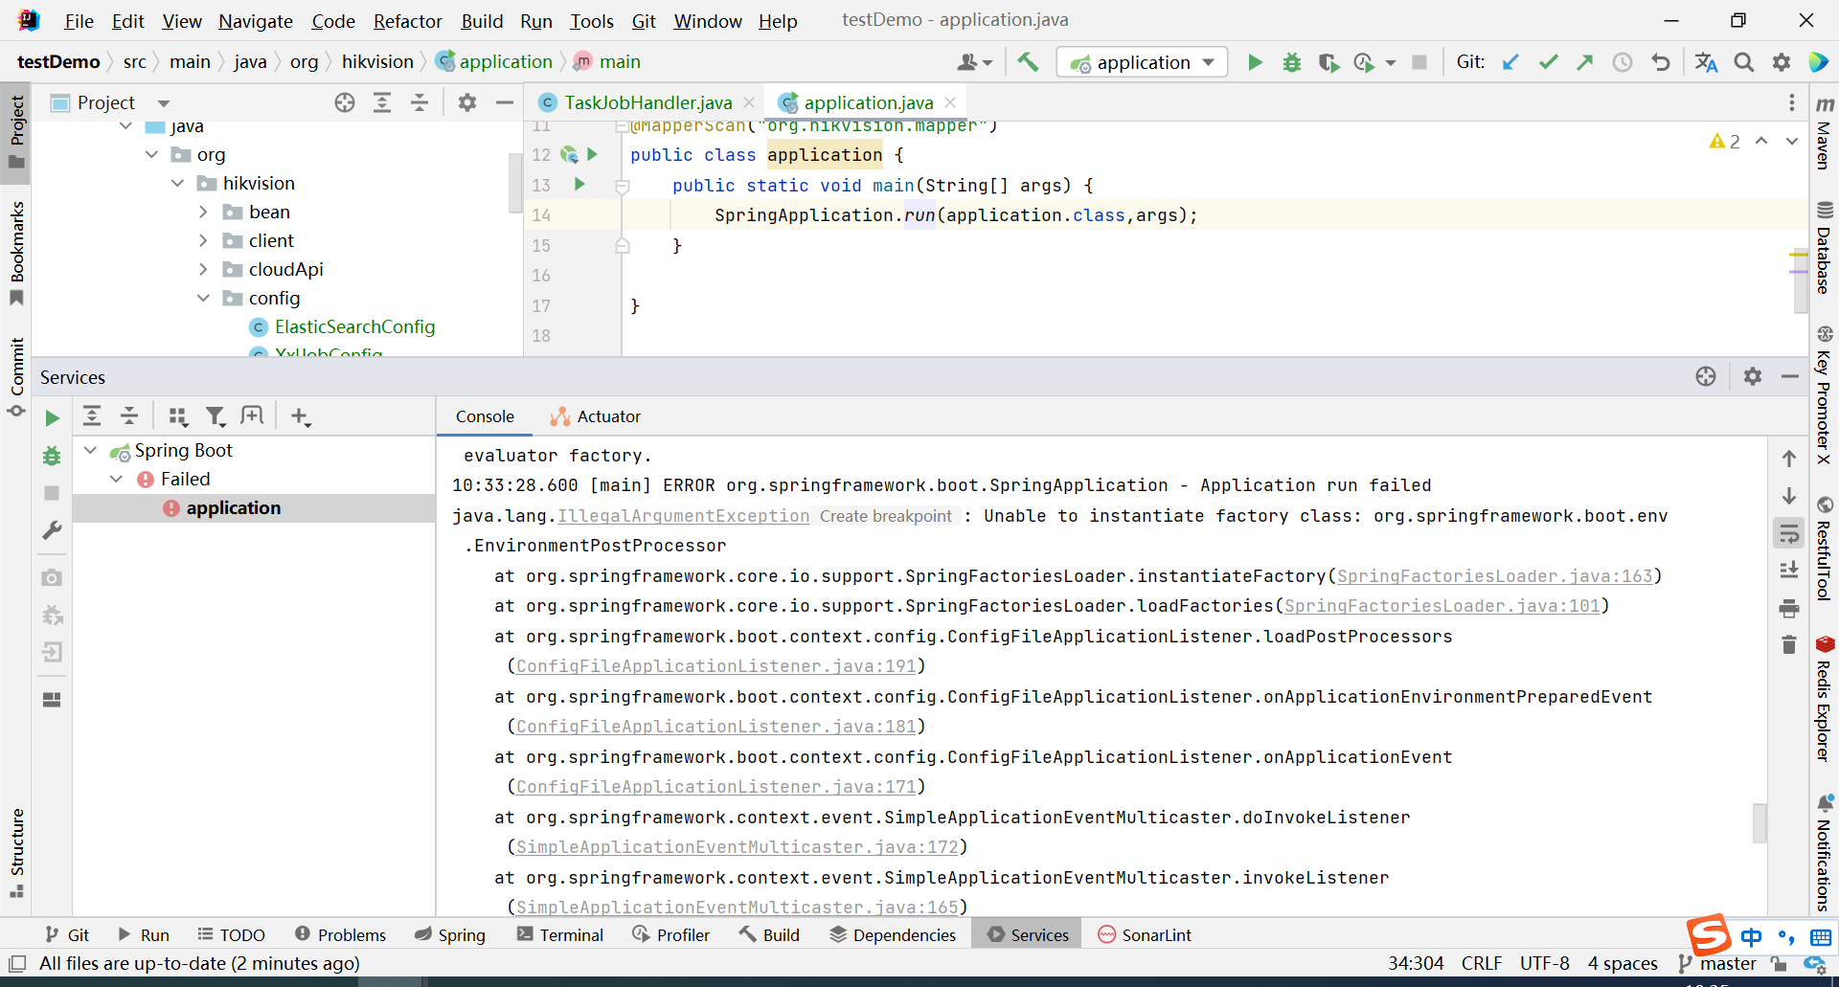The height and width of the screenshot is (987, 1839).
Task: Run with coverage from the toolbar
Action: 1328,62
